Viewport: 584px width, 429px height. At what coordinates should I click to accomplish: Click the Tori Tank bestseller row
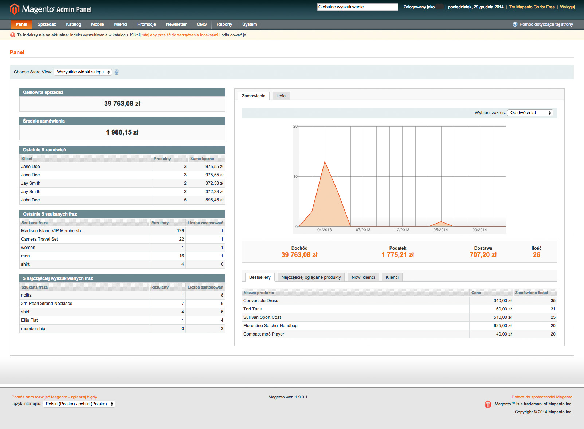[x=399, y=309]
